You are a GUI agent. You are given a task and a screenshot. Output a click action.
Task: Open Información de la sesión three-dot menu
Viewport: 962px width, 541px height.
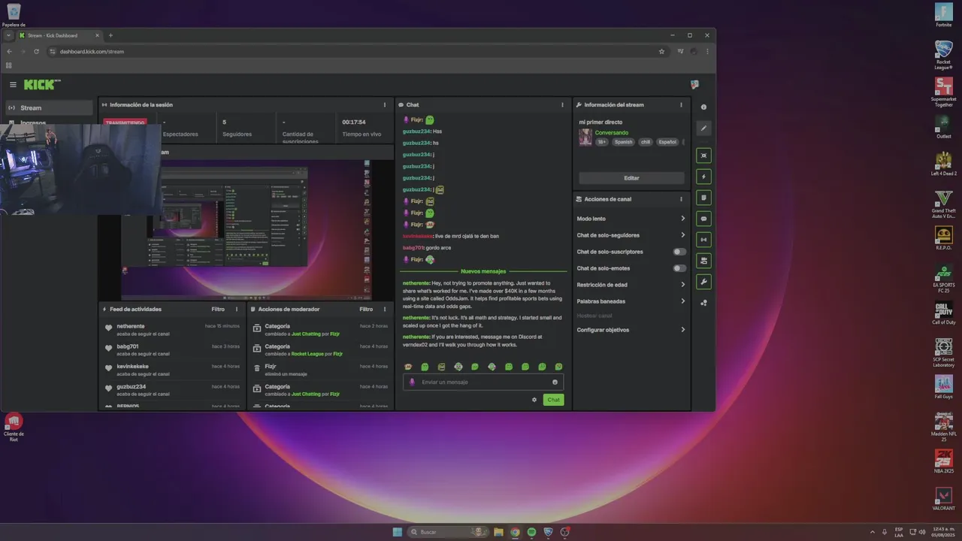click(384, 105)
